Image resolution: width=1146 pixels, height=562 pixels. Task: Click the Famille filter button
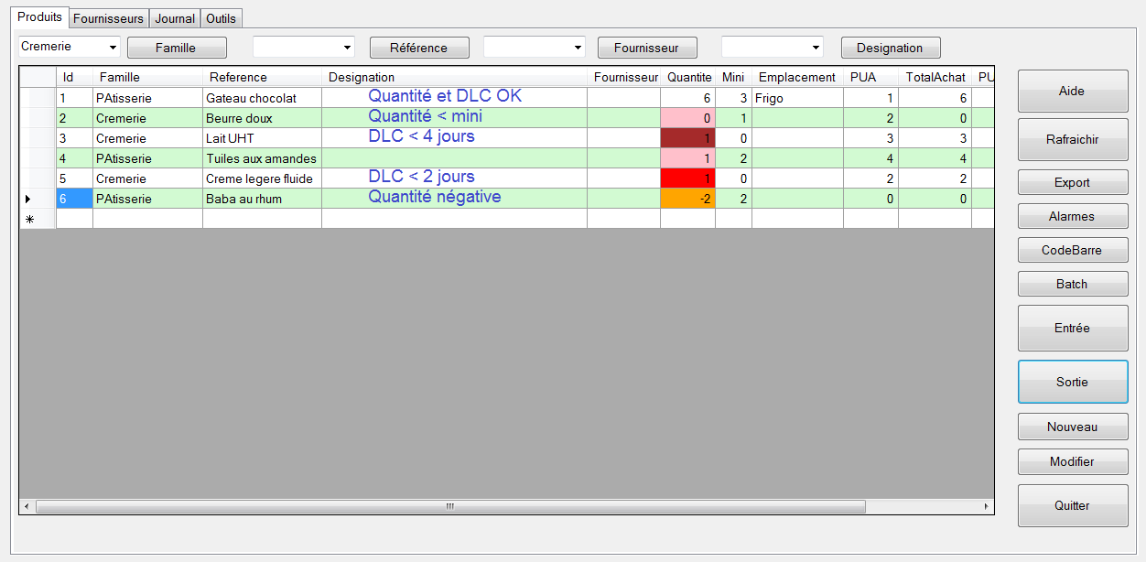pyautogui.click(x=176, y=48)
